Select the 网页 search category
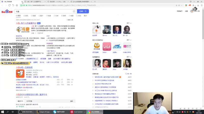204x114 pixels. click(x=18, y=16)
